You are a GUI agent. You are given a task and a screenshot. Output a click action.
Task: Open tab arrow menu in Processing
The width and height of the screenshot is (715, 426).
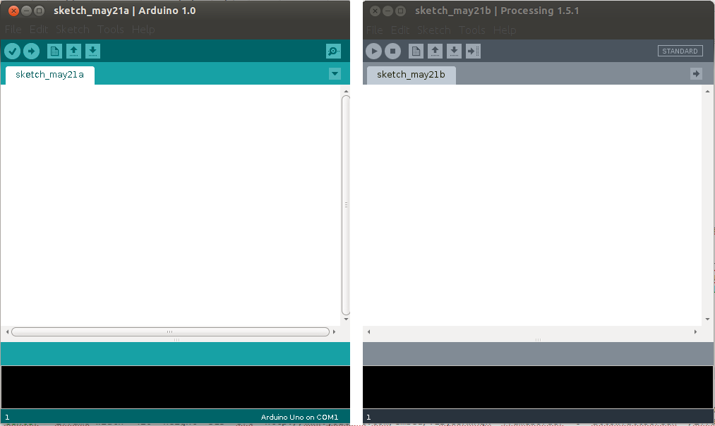pyautogui.click(x=696, y=74)
